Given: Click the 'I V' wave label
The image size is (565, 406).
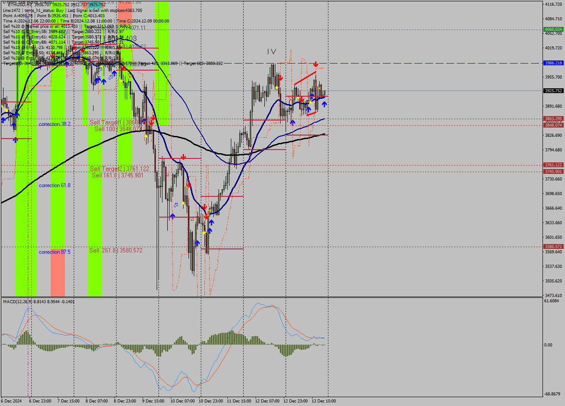Looking at the screenshot, I should click(271, 52).
